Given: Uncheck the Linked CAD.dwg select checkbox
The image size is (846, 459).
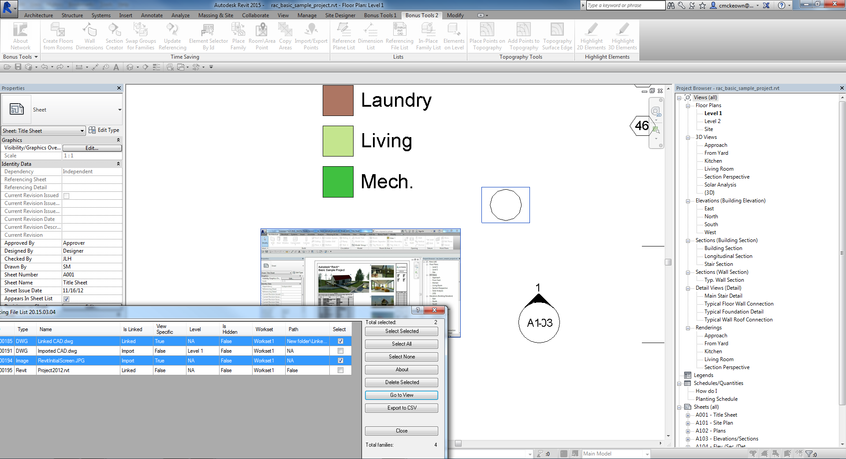Looking at the screenshot, I should pos(340,341).
